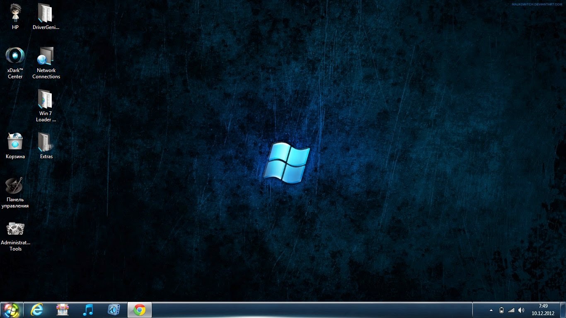Screen dimensions: 566x318
Task: Open the Windows Start menu orb
Action: click(11, 310)
